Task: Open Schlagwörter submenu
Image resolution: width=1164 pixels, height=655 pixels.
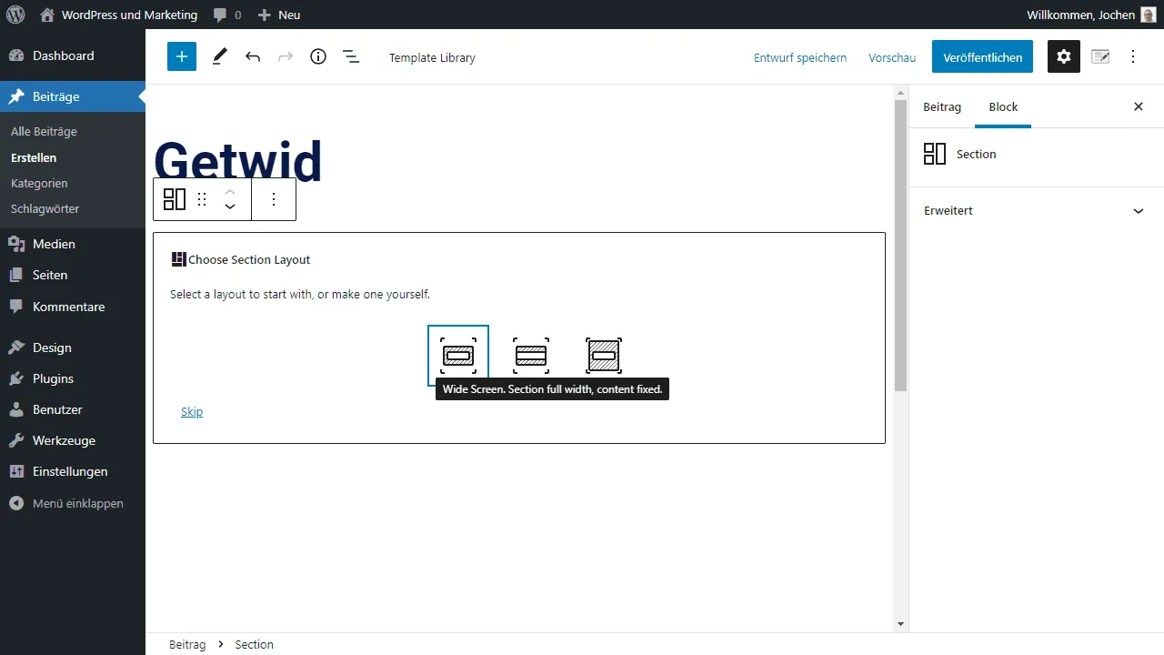Action: (45, 208)
